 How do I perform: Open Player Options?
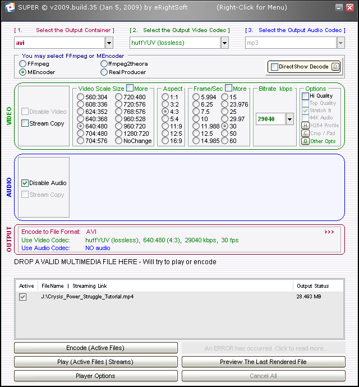point(95,376)
